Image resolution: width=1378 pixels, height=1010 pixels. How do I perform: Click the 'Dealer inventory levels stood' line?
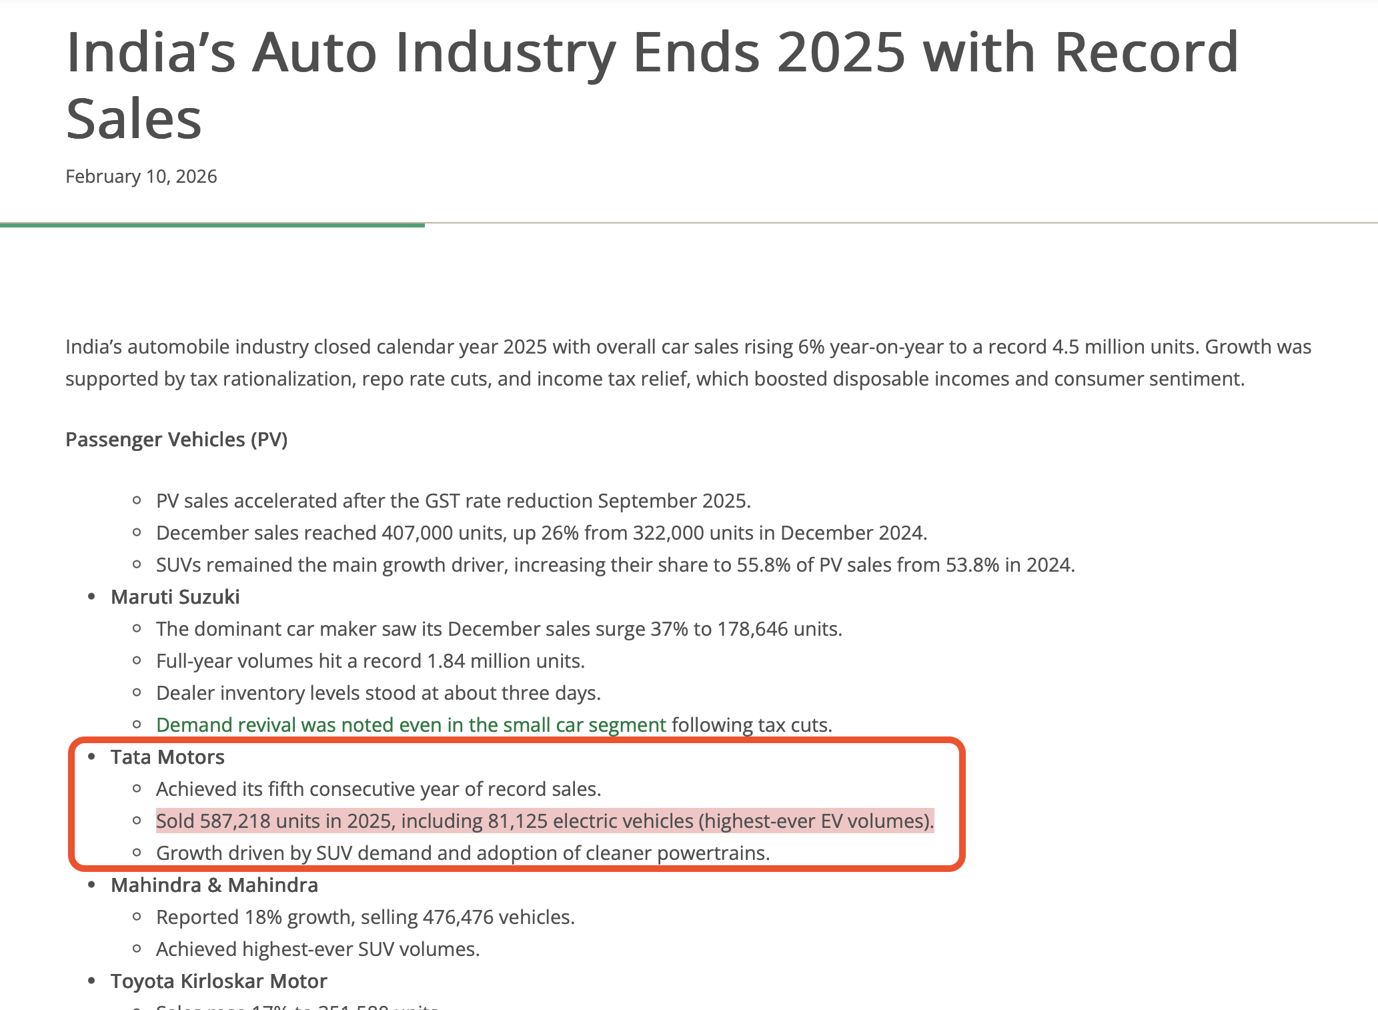[x=378, y=693]
